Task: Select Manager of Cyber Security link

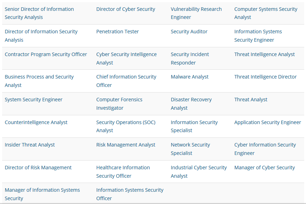Action: click(265, 168)
